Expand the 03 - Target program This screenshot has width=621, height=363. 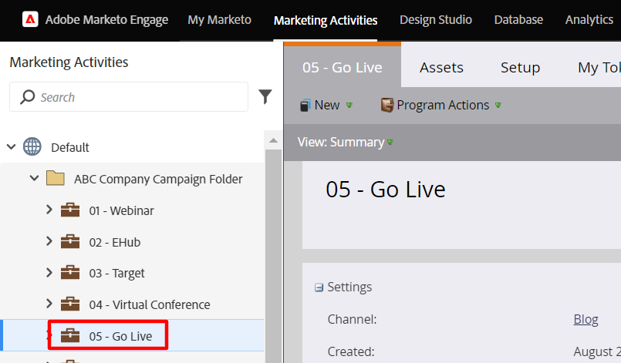pos(49,272)
